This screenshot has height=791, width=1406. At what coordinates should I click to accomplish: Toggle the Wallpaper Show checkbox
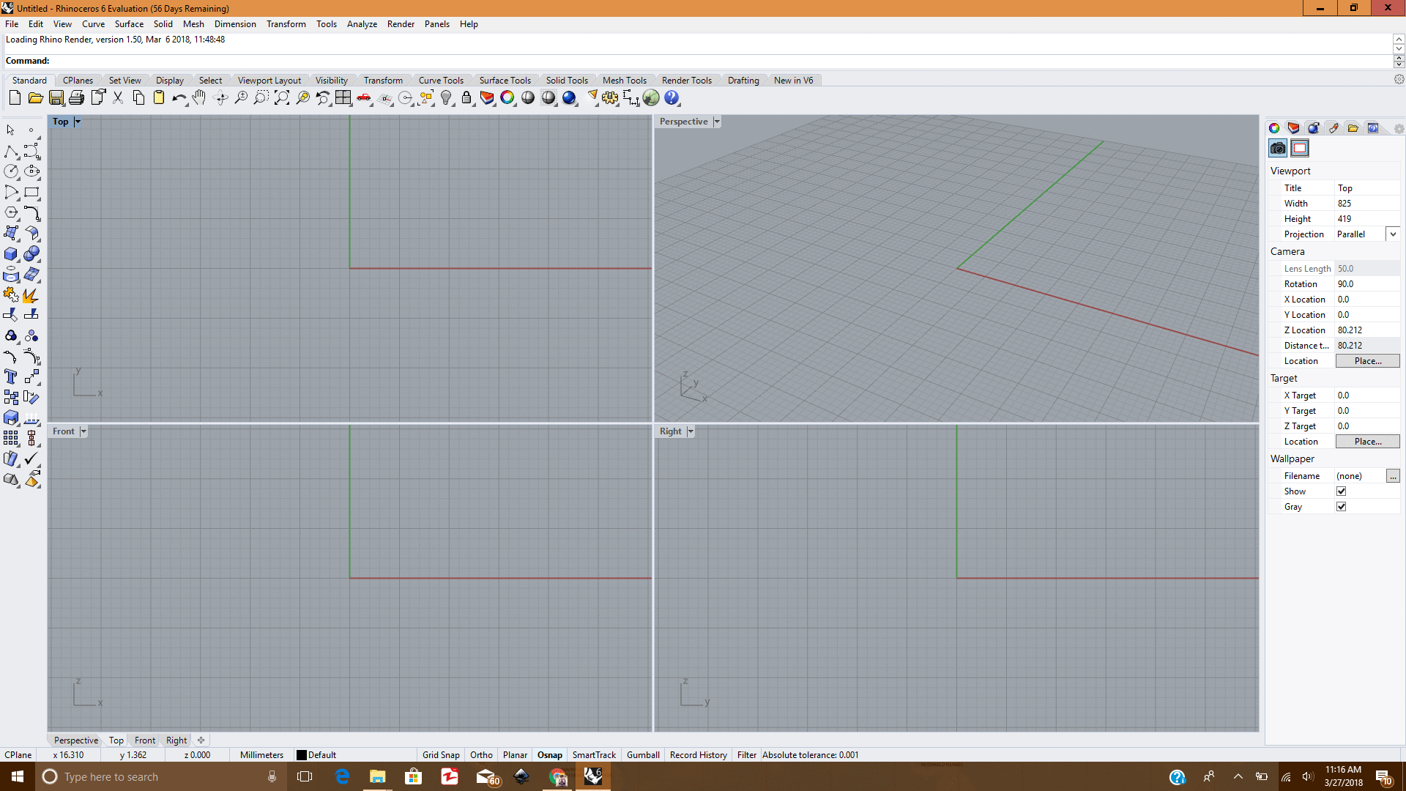pos(1341,491)
